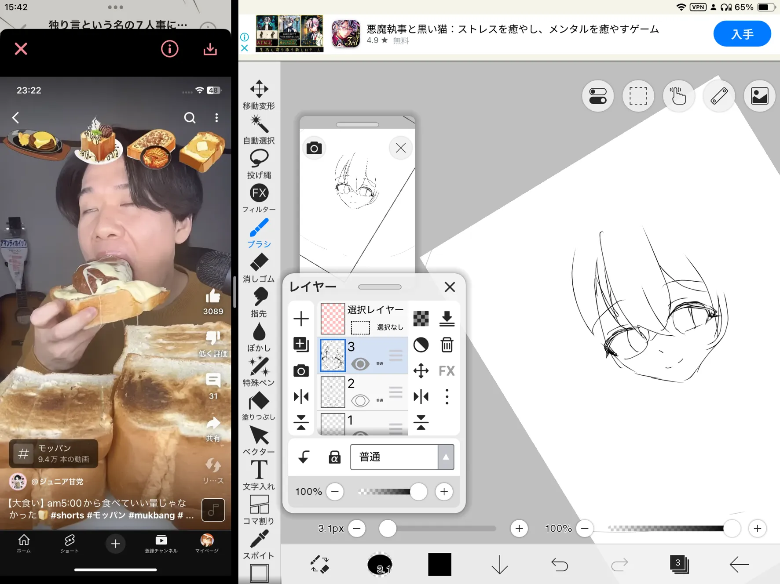This screenshot has width=780, height=584.
Task: Select the 自動選択 magic wand tool
Action: coord(259,129)
